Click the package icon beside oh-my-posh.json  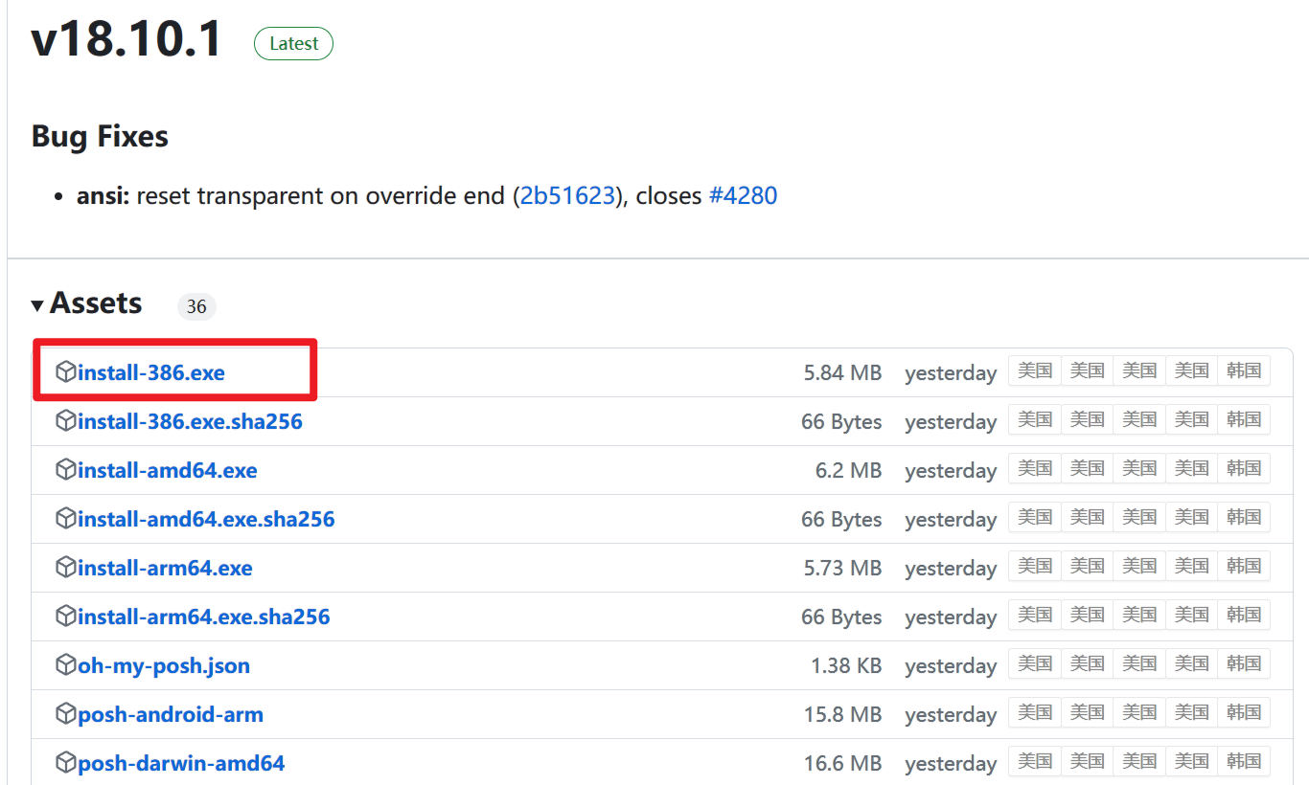[x=65, y=664]
